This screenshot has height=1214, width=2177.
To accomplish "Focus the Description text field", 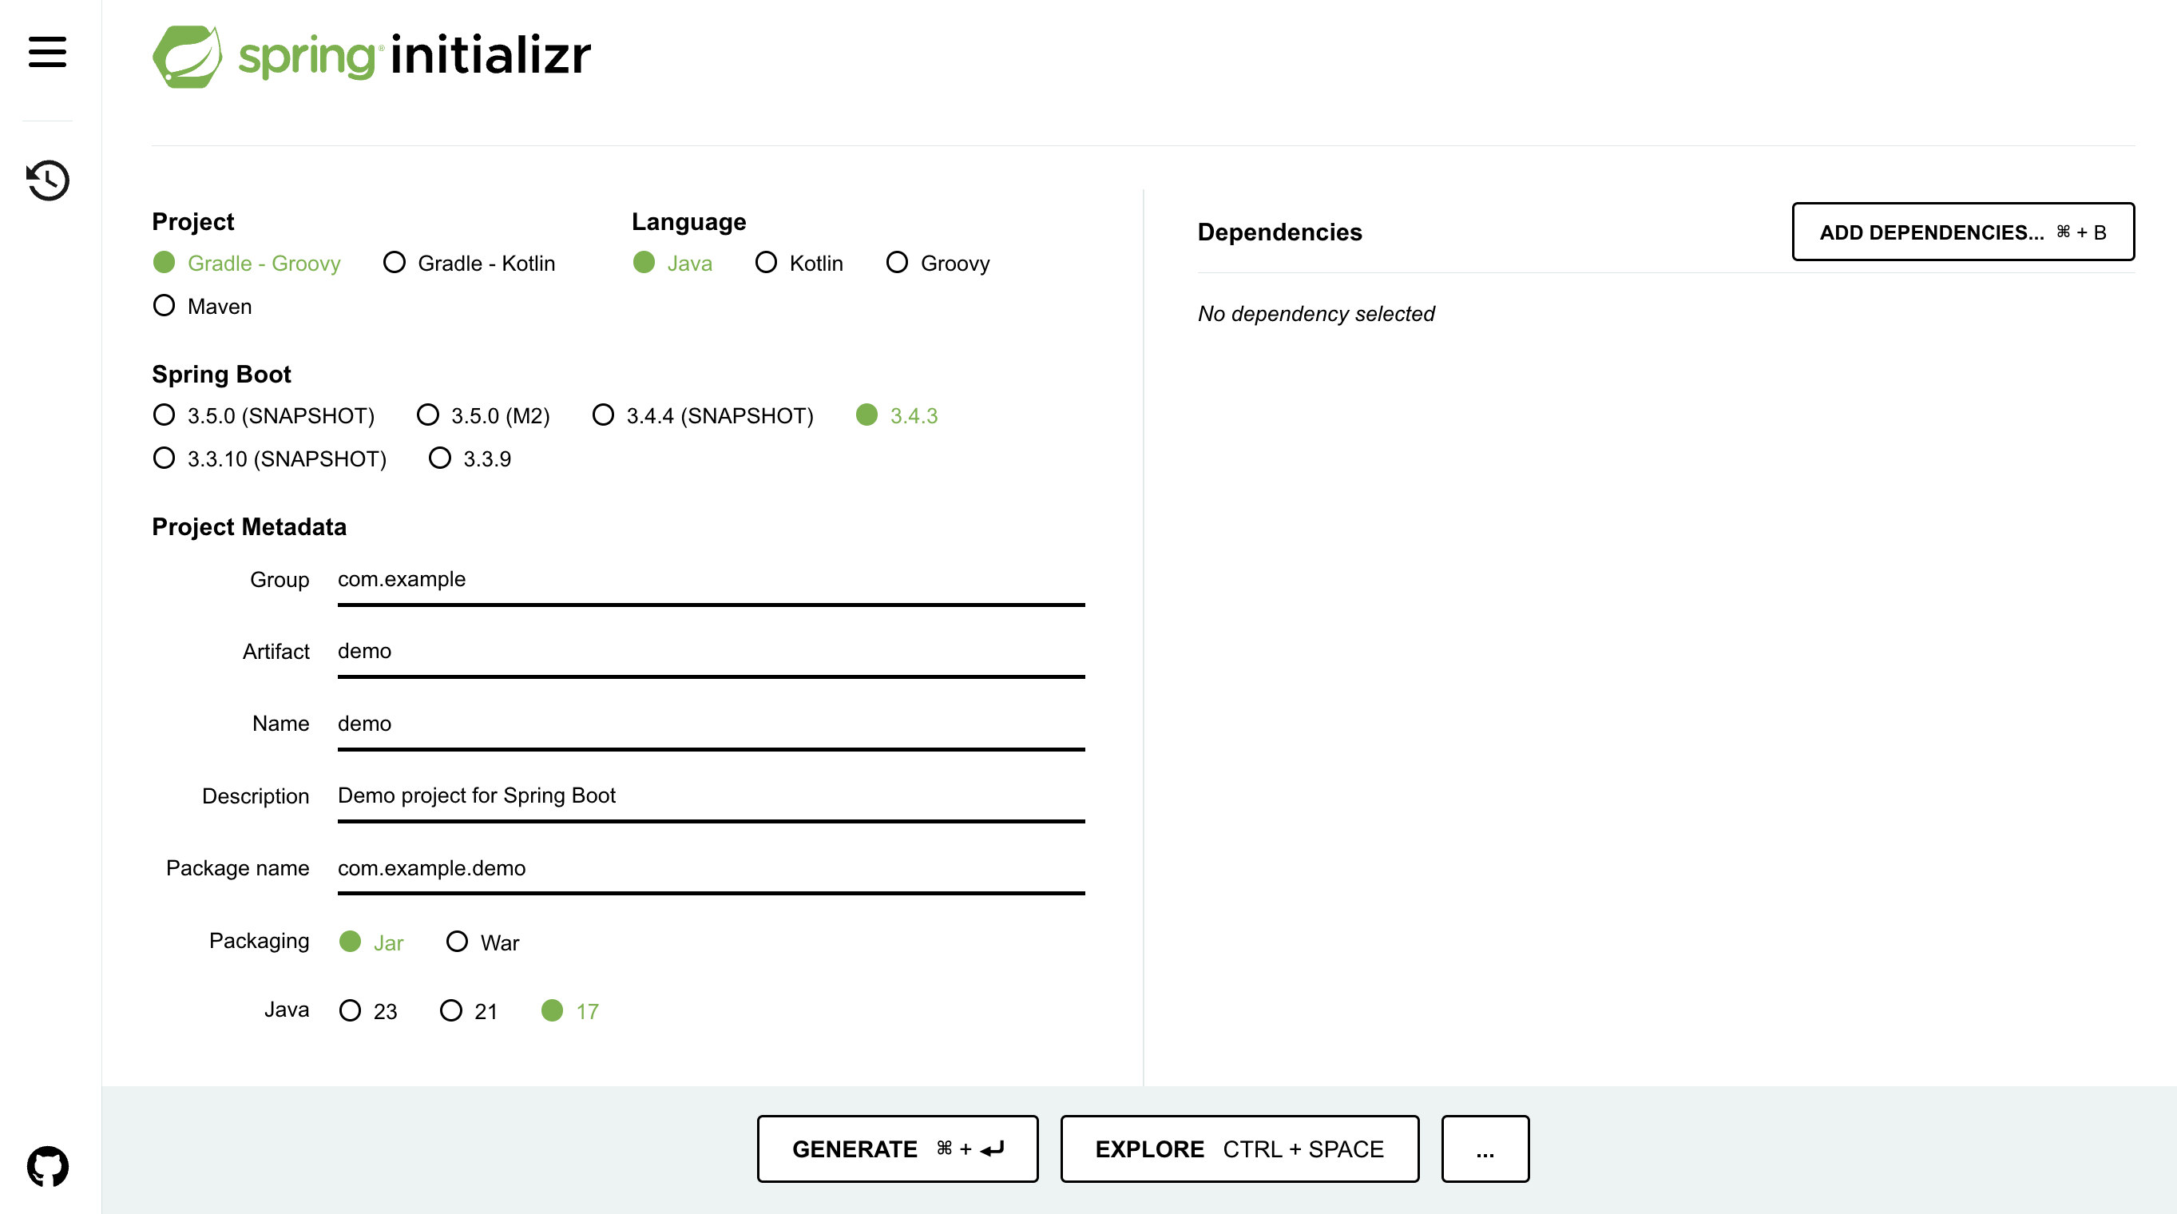I will 710,795.
